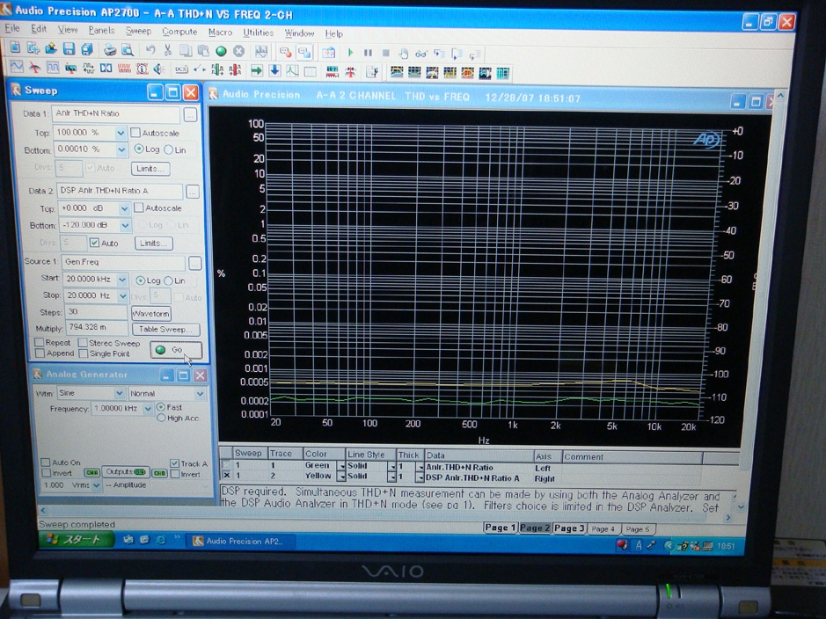Expand the sweep Start frequency dropdown
This screenshot has height=619, width=826.
(x=122, y=279)
